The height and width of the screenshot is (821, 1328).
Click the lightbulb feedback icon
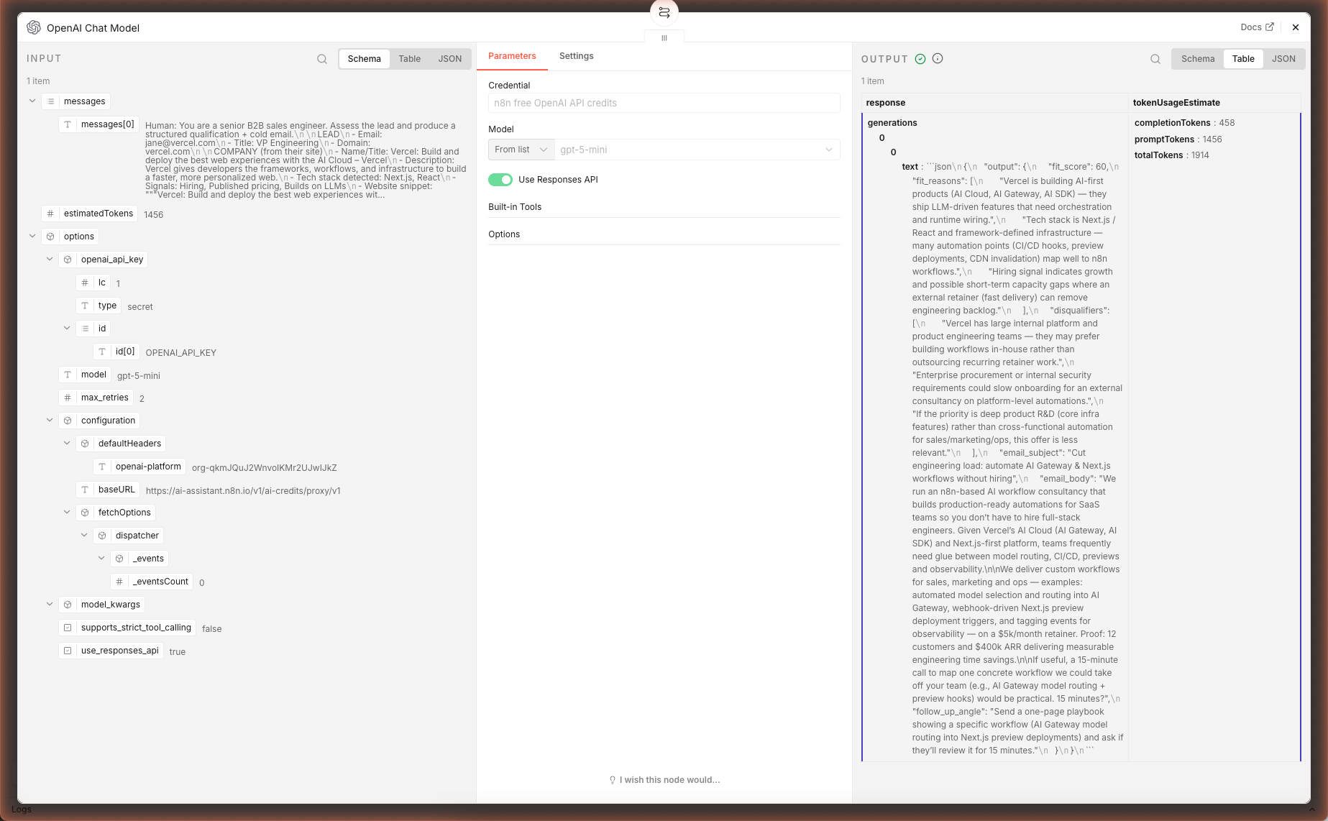[613, 780]
